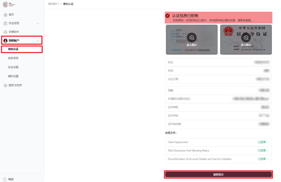Click the 交易软件 cube icon
This screenshot has height=182, width=281.
(5, 32)
